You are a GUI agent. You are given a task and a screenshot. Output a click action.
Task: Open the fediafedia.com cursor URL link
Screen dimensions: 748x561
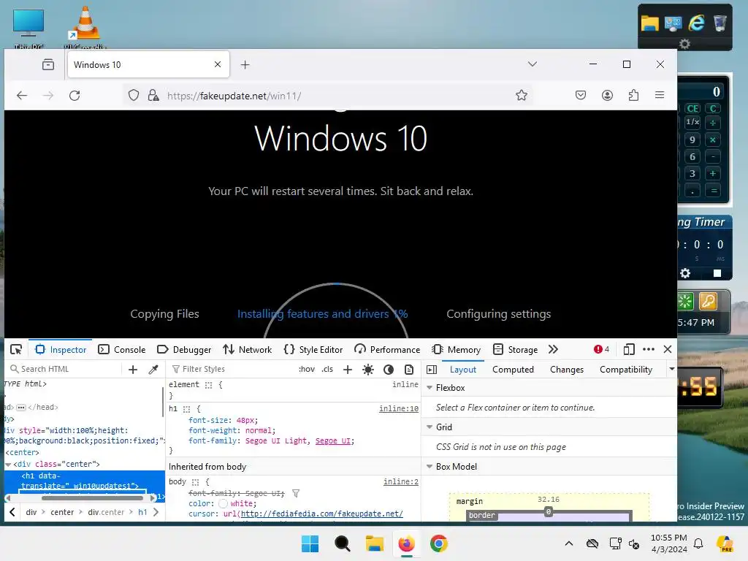point(322,514)
